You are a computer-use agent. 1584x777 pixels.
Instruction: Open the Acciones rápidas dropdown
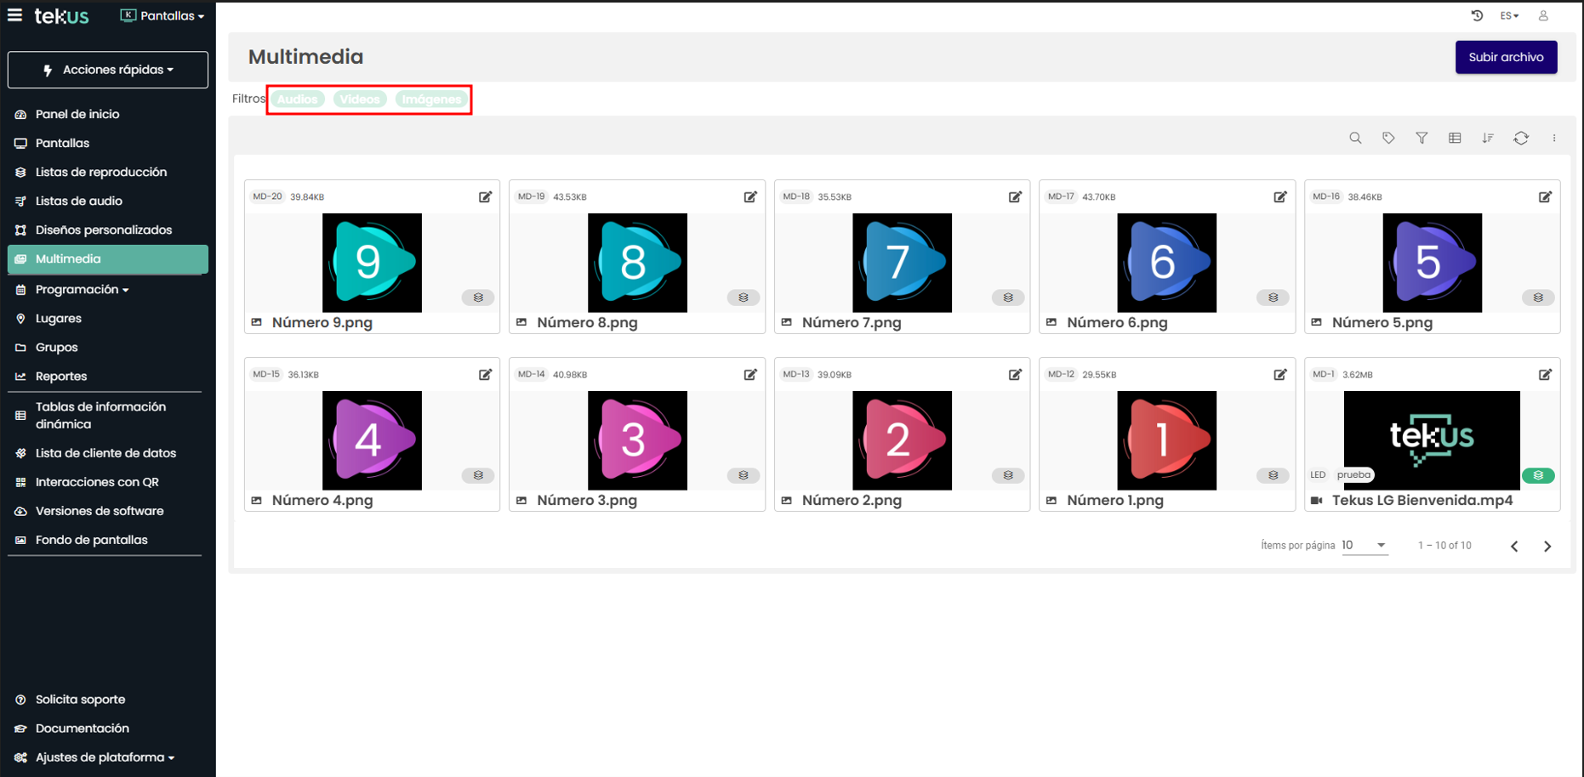point(108,70)
